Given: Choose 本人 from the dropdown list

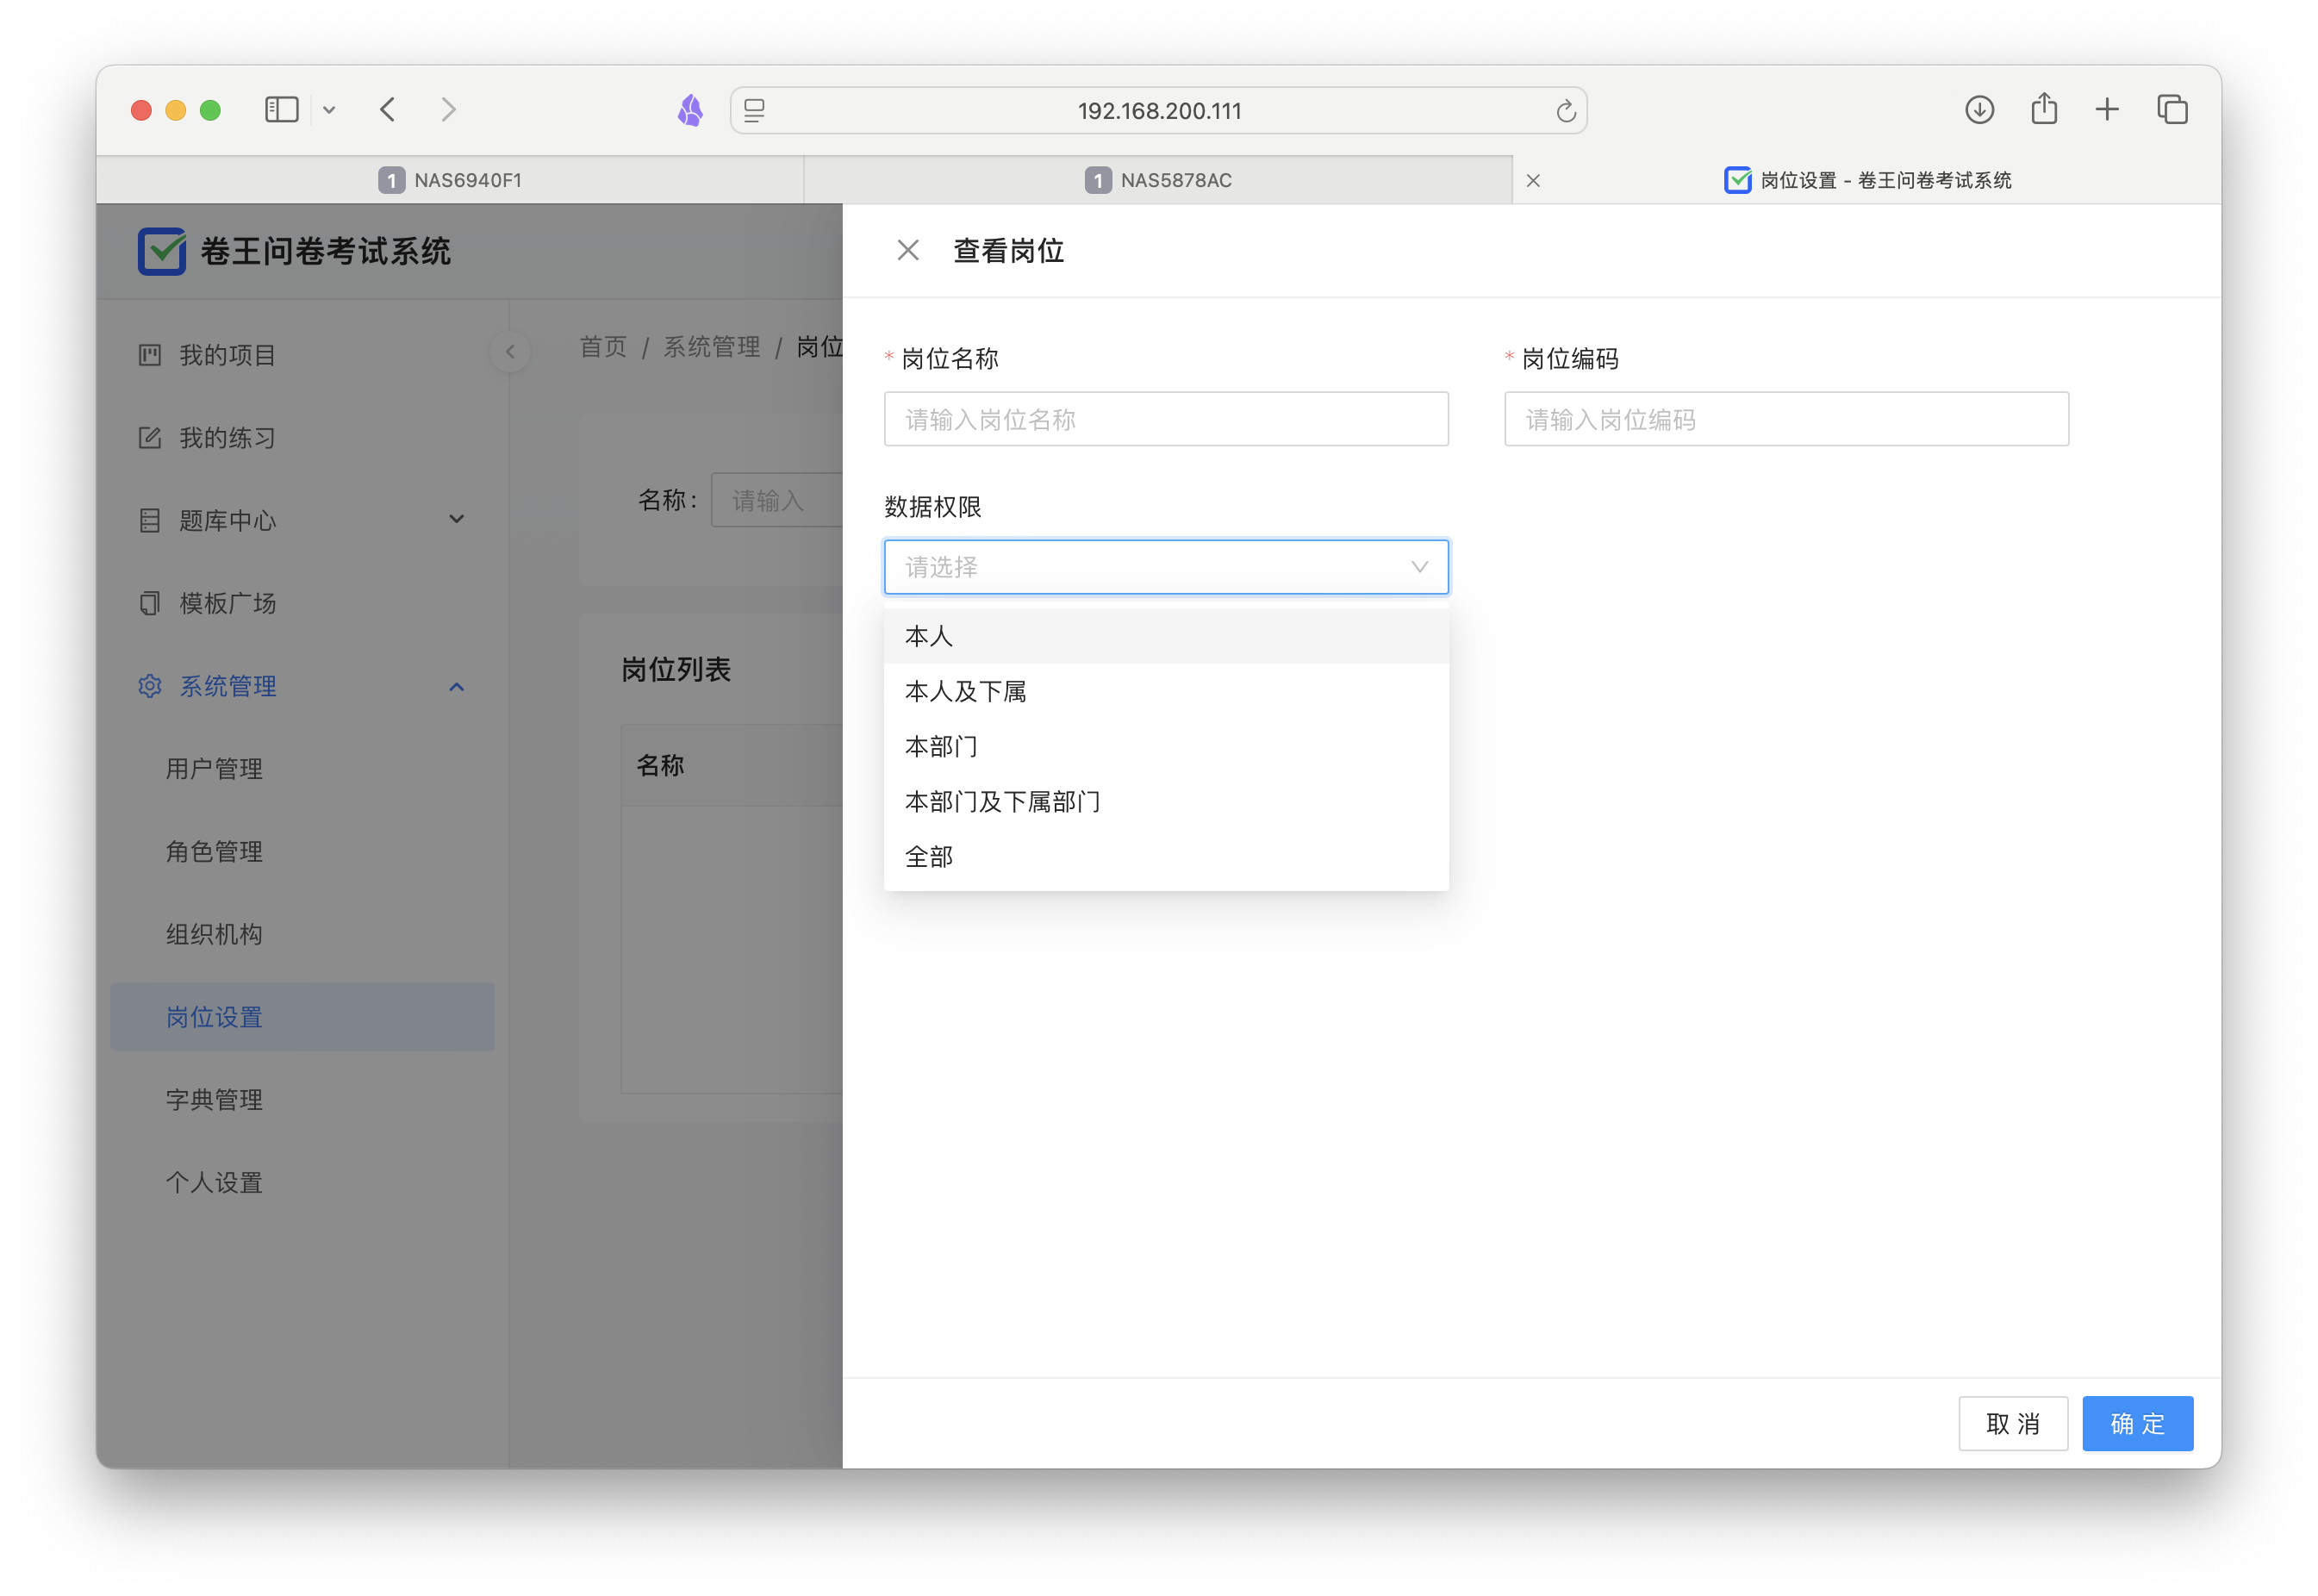Looking at the screenshot, I should 1166,636.
